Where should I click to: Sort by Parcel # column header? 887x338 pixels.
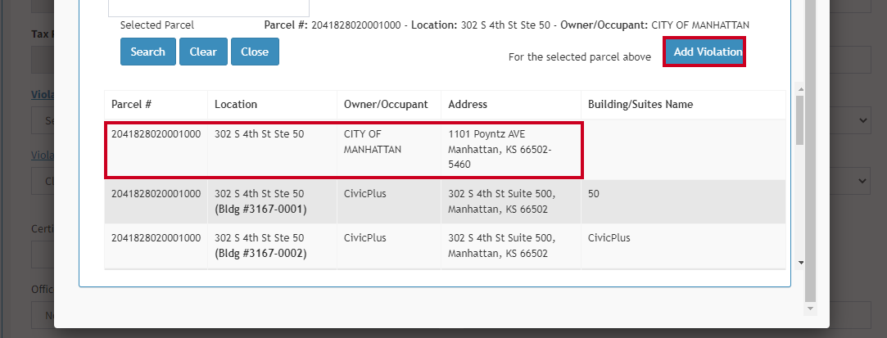pyautogui.click(x=156, y=105)
